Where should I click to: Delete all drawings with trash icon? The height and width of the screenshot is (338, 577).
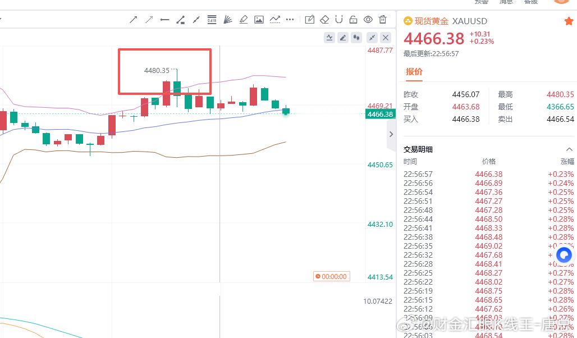(383, 20)
